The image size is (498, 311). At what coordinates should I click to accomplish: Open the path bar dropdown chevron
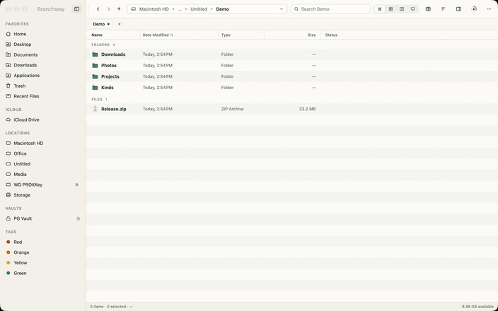tap(282, 9)
